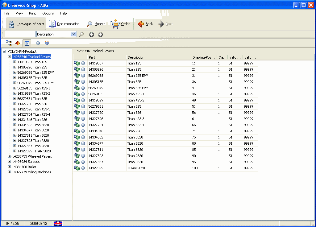
Task: Select 14334502 Titan 8820 in tree
Action: 33,125
